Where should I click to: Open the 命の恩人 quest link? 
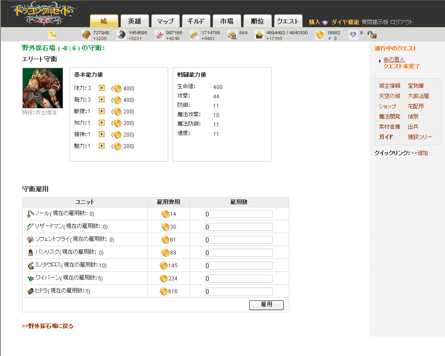394,60
